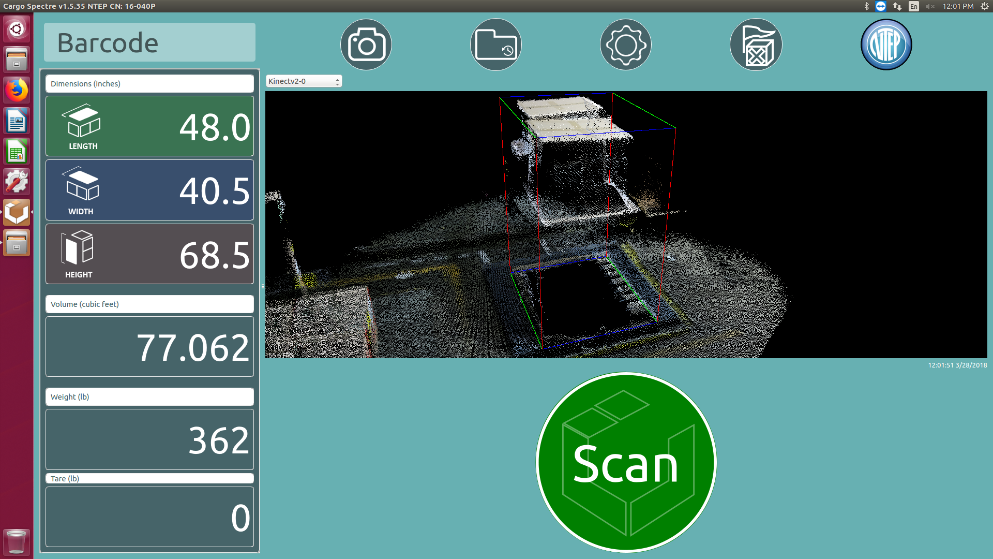Open the system tools wrench icon
The image size is (993, 559).
click(17, 182)
